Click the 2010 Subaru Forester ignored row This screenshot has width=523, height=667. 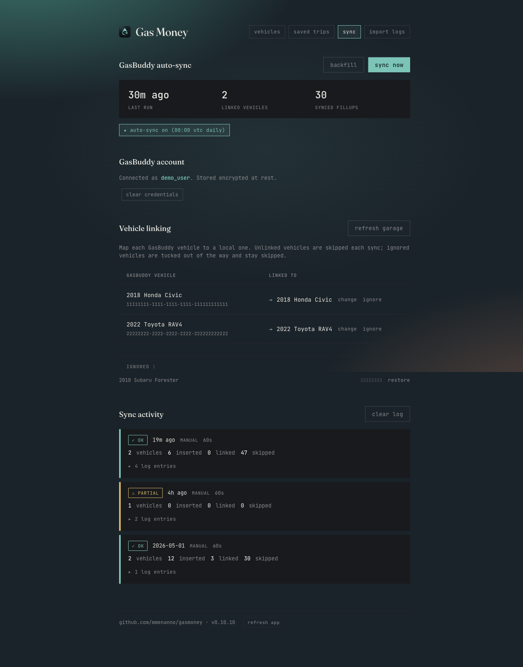(x=264, y=380)
